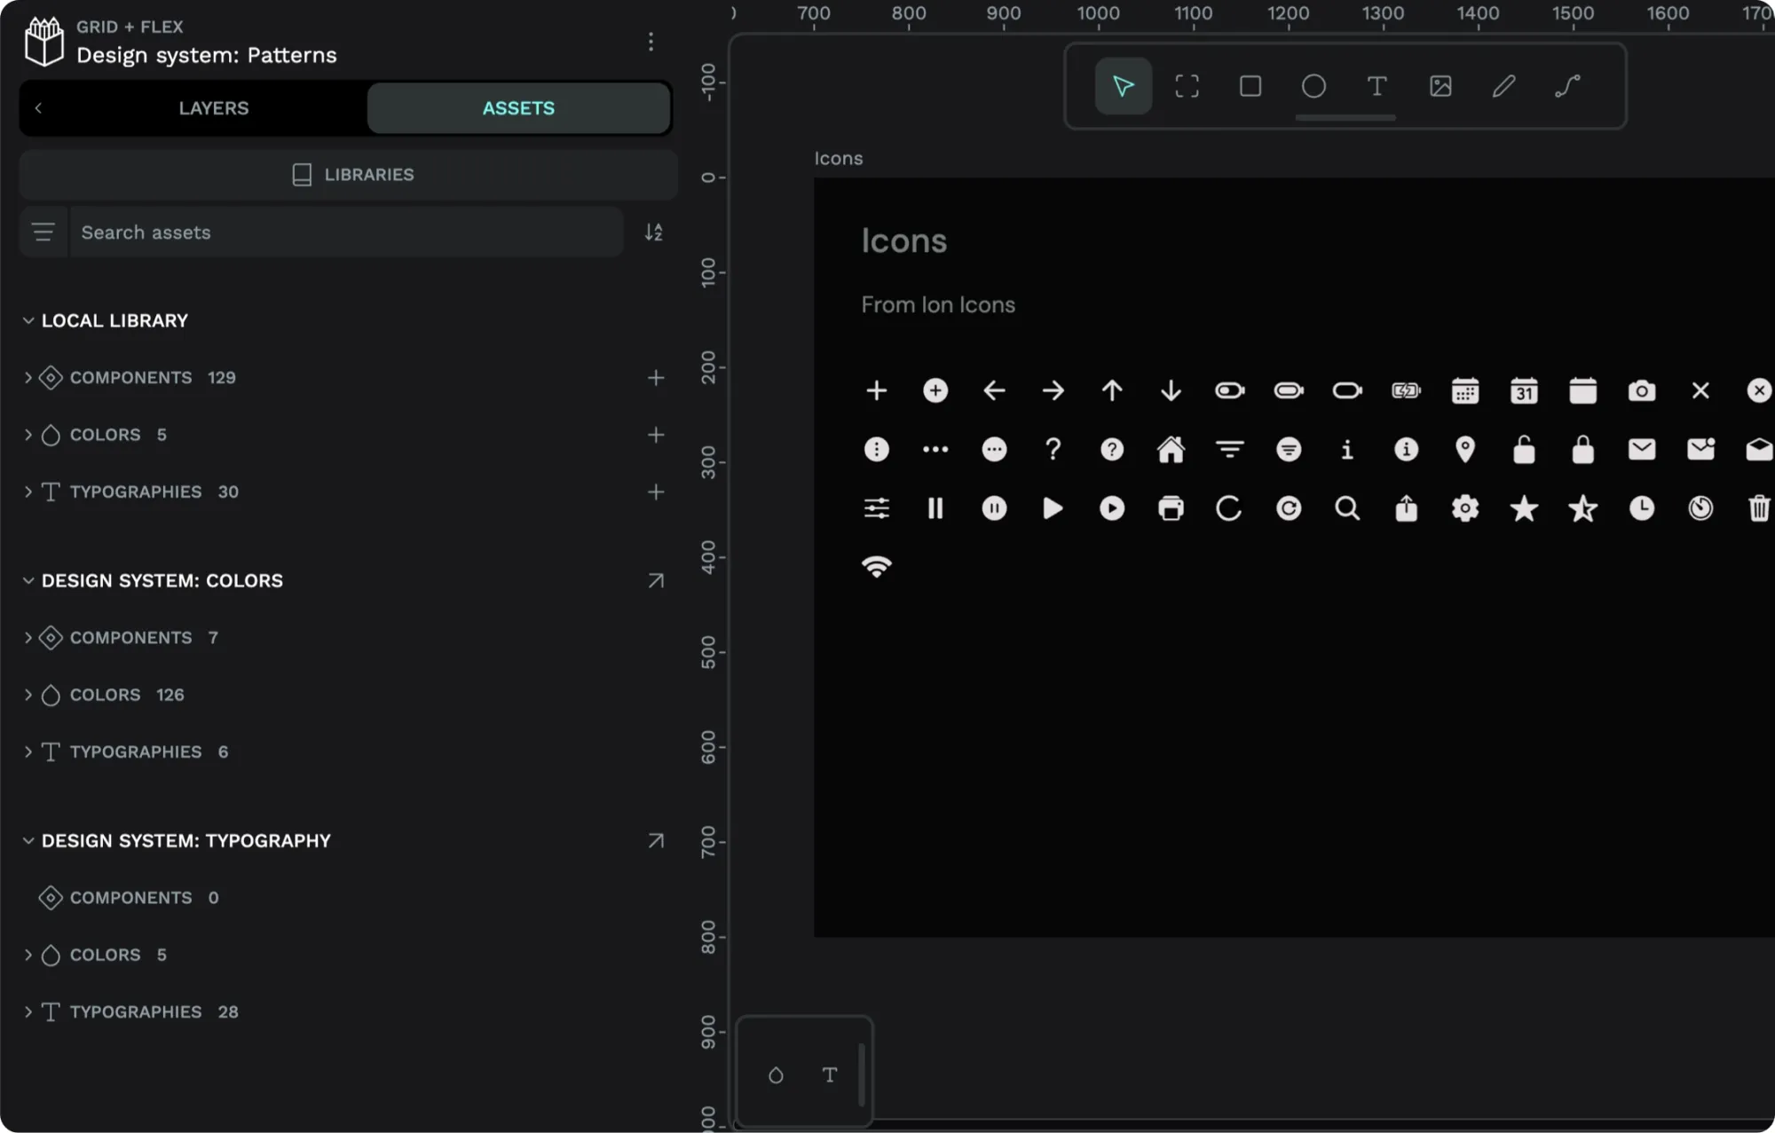This screenshot has width=1775, height=1133.
Task: Expand COLORS in Design System: Colors
Action: pyautogui.click(x=28, y=695)
